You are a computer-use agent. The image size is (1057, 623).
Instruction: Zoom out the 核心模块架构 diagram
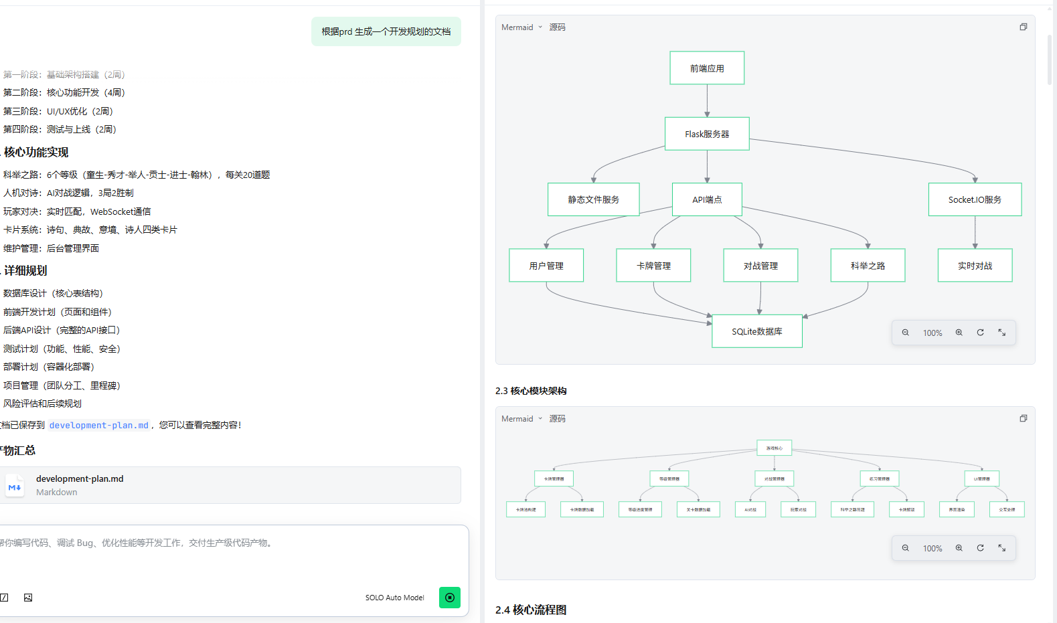pos(905,548)
